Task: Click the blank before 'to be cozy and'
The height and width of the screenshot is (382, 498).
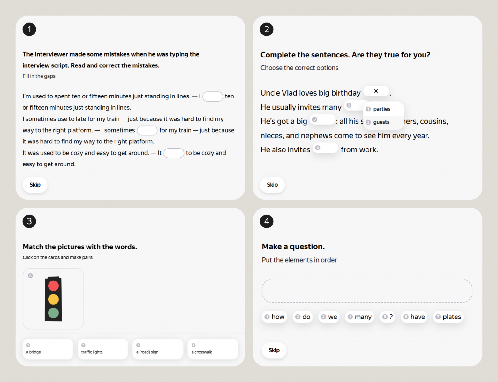Action: click(174, 153)
